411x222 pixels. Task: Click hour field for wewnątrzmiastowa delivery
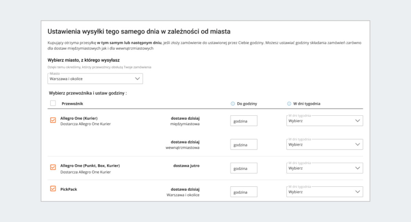point(244,145)
